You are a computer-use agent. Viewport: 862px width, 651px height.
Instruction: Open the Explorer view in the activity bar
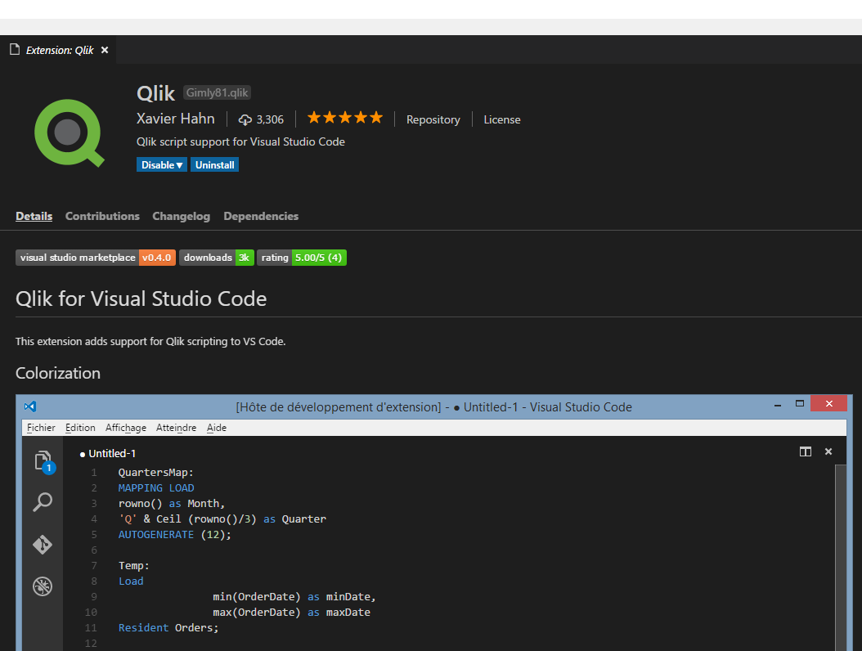tap(43, 460)
